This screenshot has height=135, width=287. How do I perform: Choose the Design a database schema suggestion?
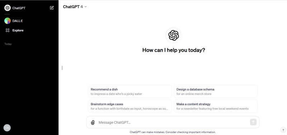coord(216,92)
